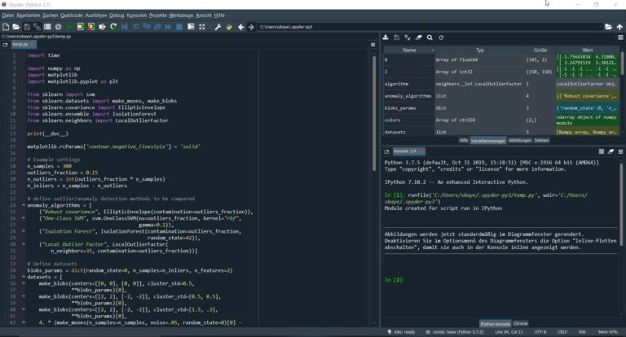The height and width of the screenshot is (337, 626).
Task: Run cell and advance icon
Action: pos(91,27)
